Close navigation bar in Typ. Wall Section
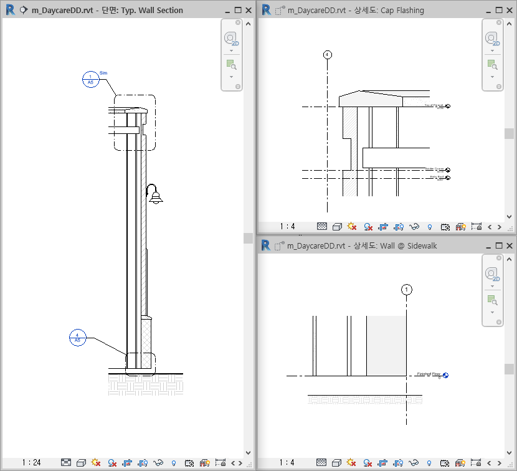Screen dimensions: 517x471 tap(238, 22)
